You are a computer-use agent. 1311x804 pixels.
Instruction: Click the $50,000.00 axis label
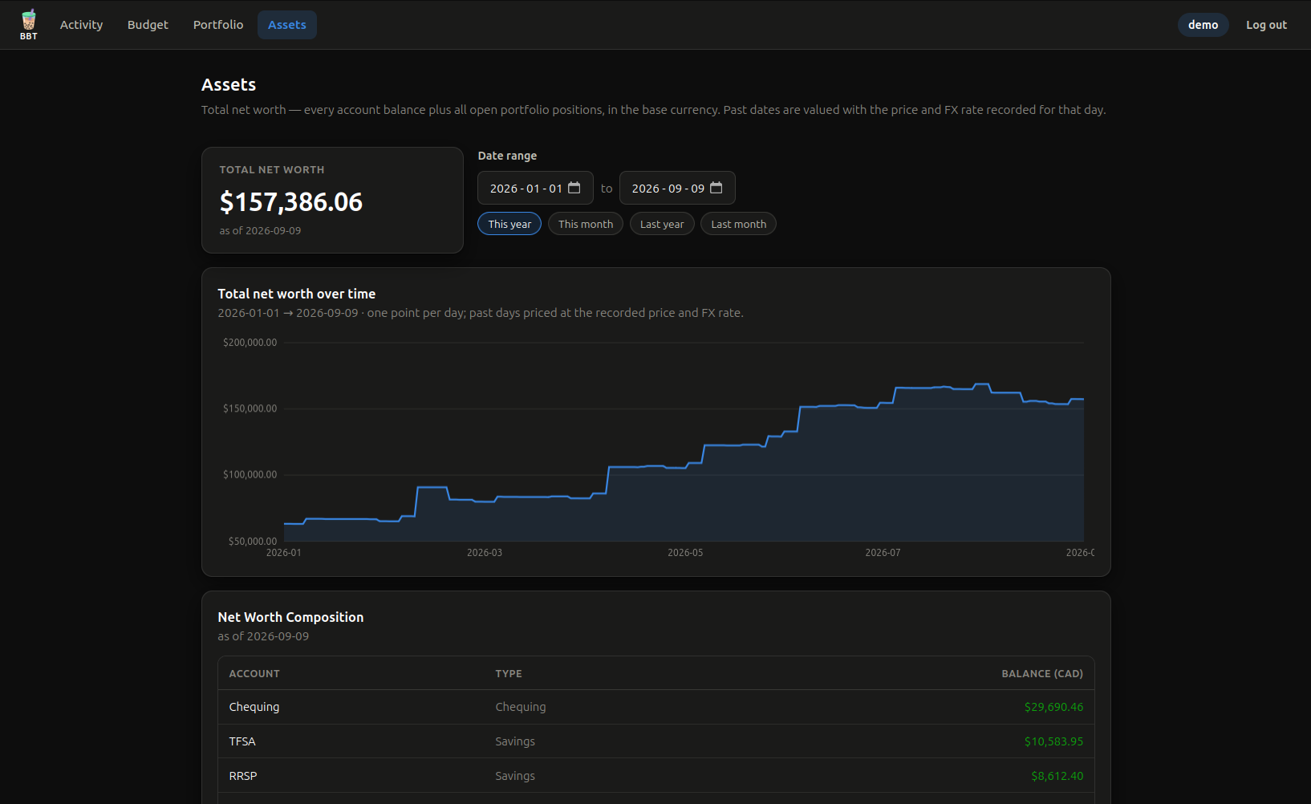[x=253, y=542]
